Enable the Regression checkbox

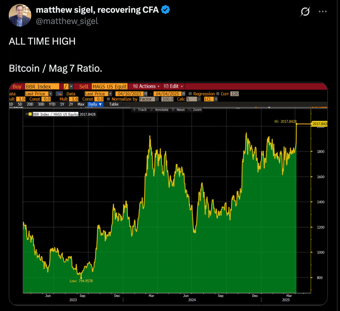tap(190, 94)
